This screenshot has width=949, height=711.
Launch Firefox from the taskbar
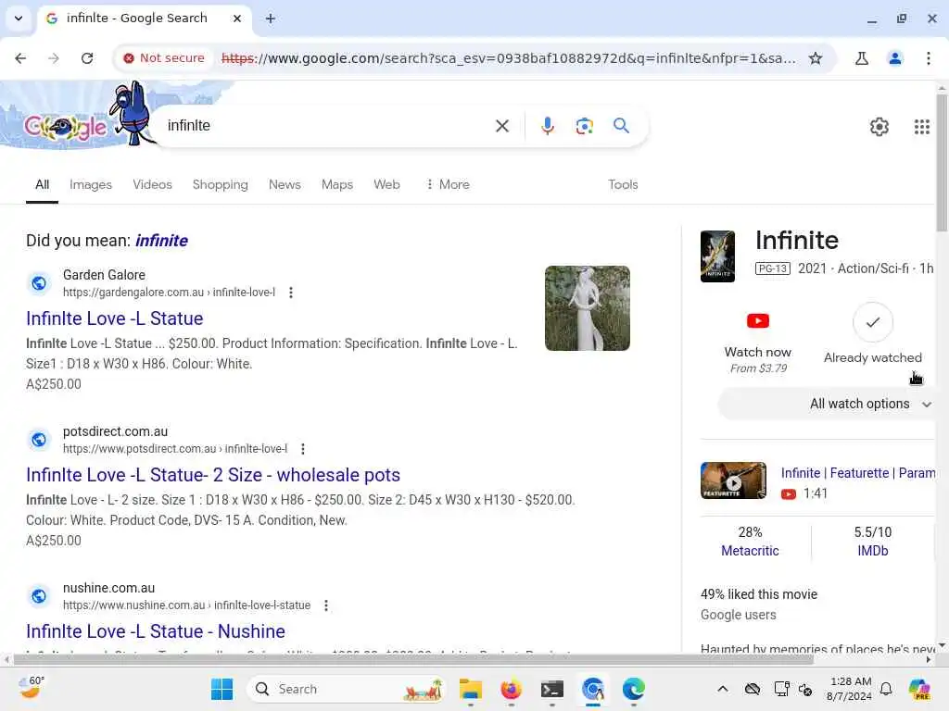click(x=512, y=689)
